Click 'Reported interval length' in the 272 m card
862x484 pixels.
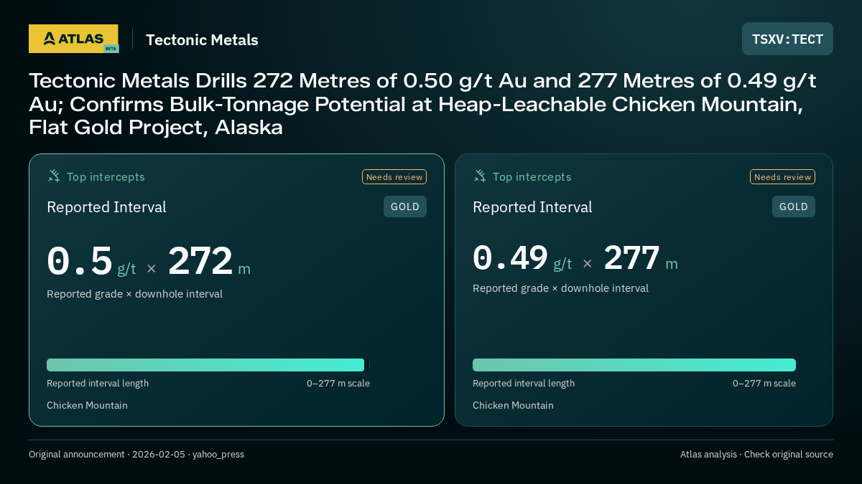coord(98,384)
